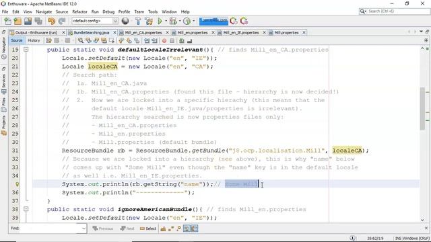Collapse code fold at line 38
Viewport: 431px width, 242px height.
26,209
